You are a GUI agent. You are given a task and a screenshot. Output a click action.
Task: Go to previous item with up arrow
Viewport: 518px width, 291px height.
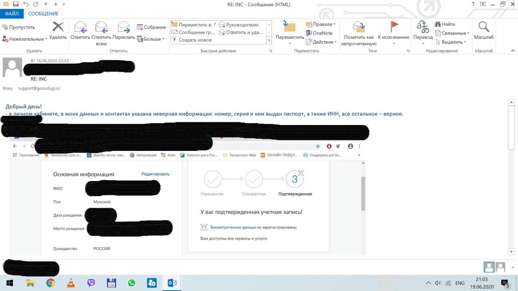(46, 4)
